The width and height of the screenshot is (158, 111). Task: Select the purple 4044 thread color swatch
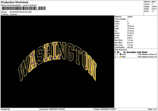[x=120, y=54]
